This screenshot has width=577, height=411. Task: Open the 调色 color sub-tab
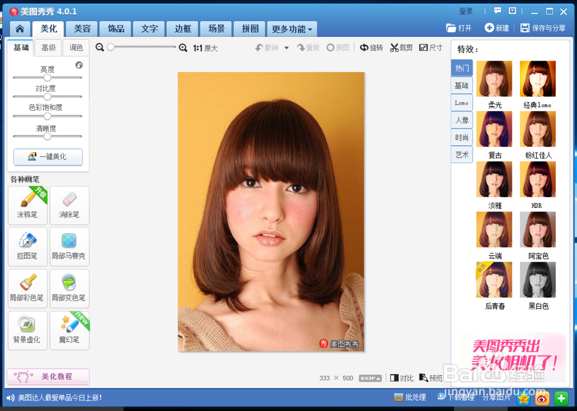pyautogui.click(x=76, y=48)
